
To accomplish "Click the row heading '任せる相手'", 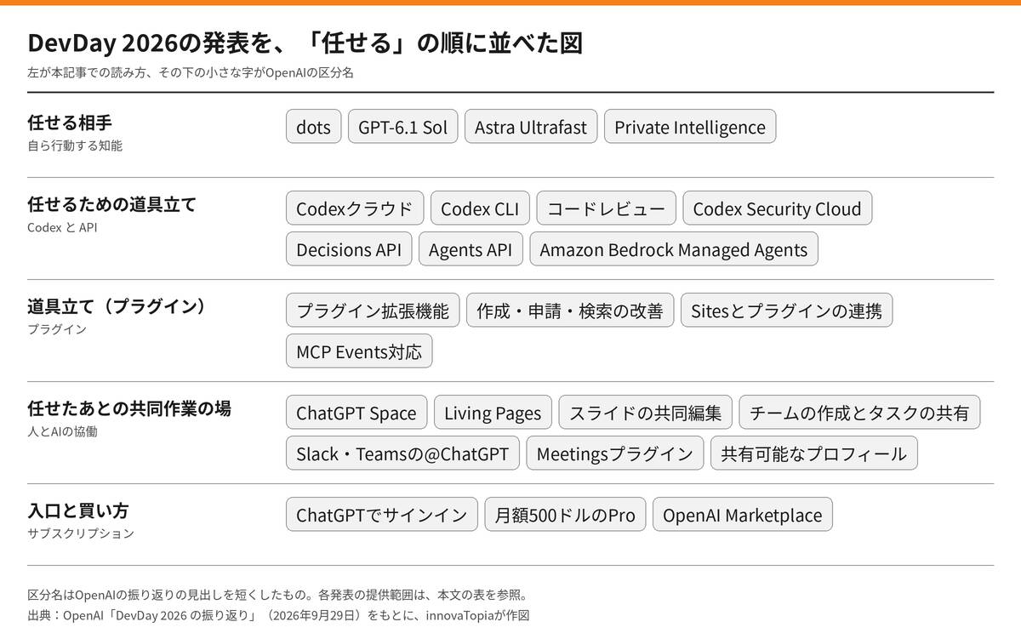I will [x=70, y=123].
